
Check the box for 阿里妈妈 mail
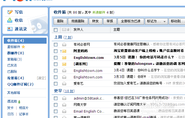coord(56,51)
